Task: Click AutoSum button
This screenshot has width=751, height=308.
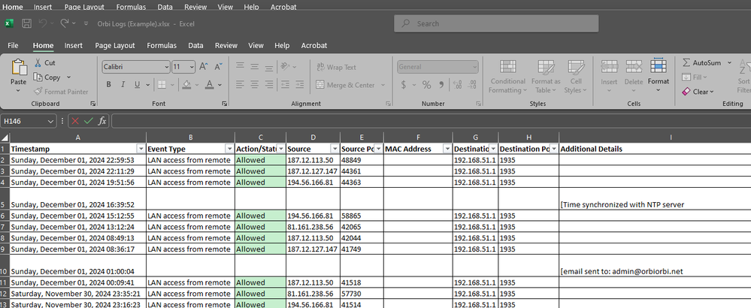Action: click(x=701, y=62)
